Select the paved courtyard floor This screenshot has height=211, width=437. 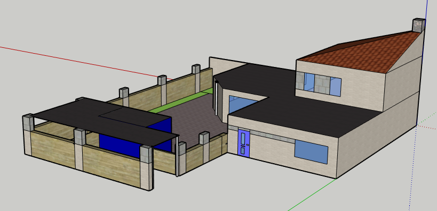tap(195, 120)
